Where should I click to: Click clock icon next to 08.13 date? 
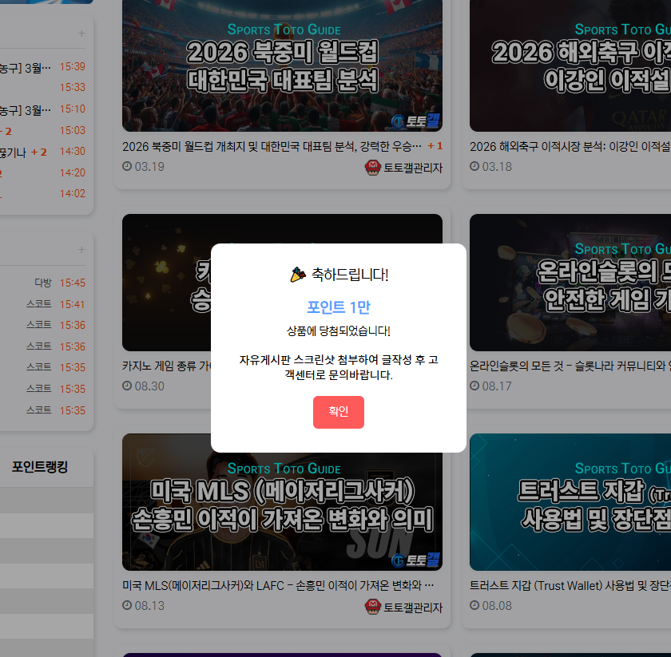[127, 605]
